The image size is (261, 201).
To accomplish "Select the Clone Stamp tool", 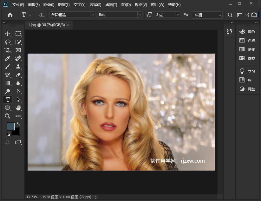I will point(18,67).
